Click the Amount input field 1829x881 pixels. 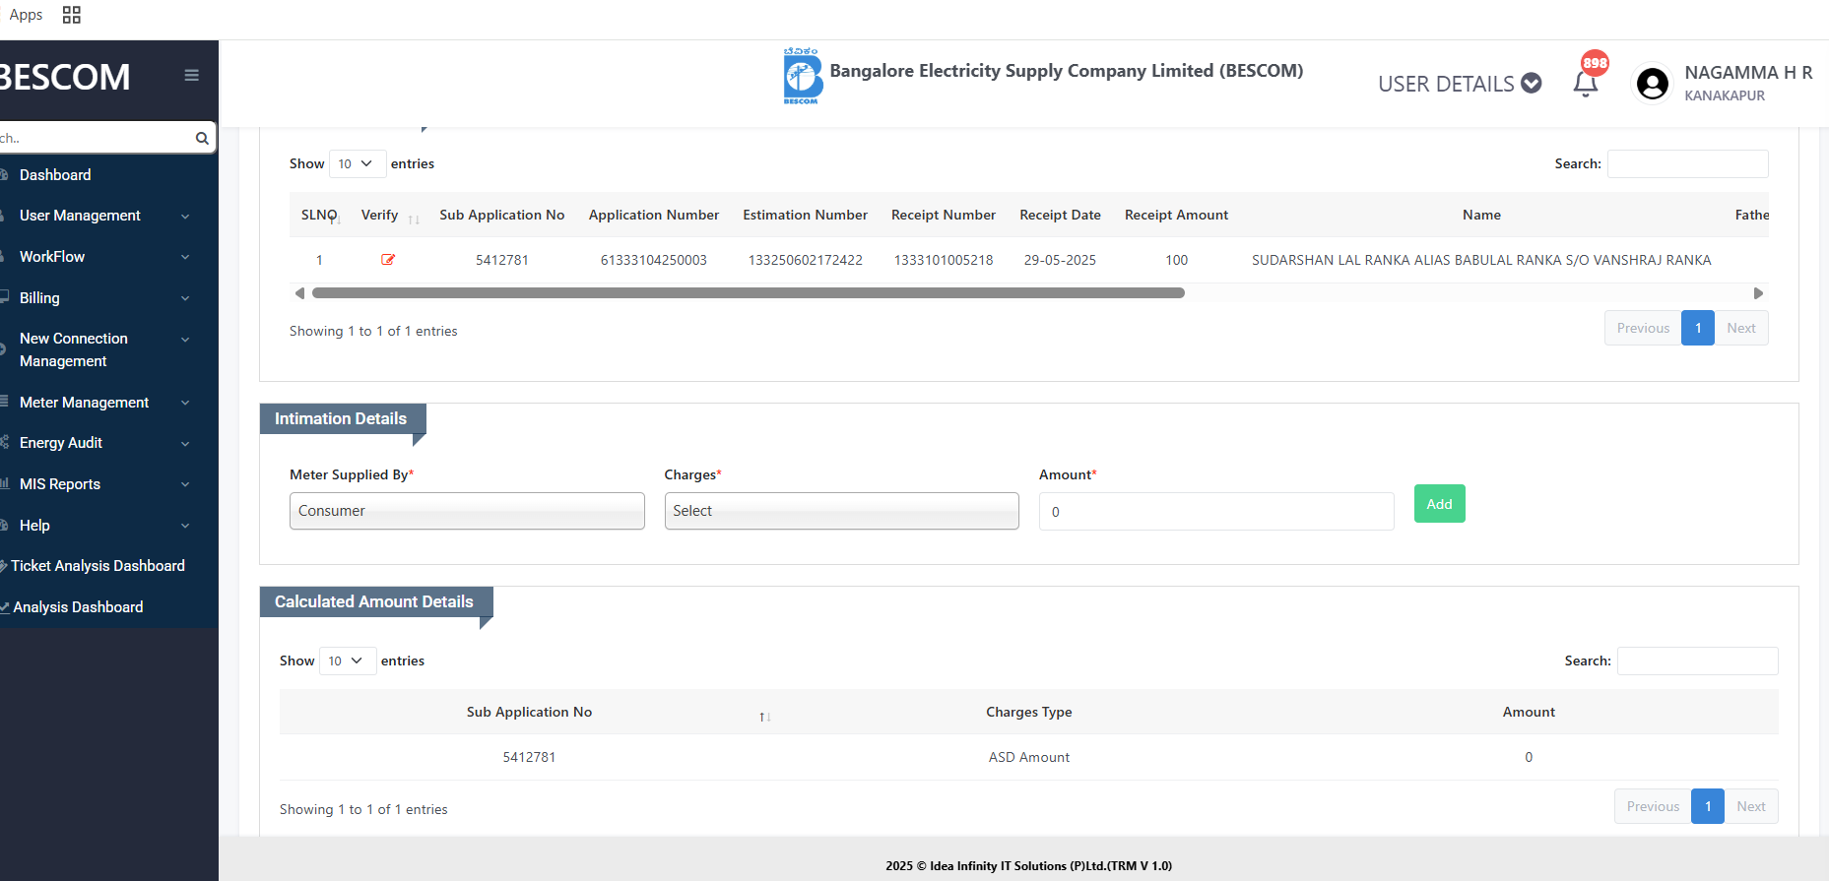[1216, 512]
